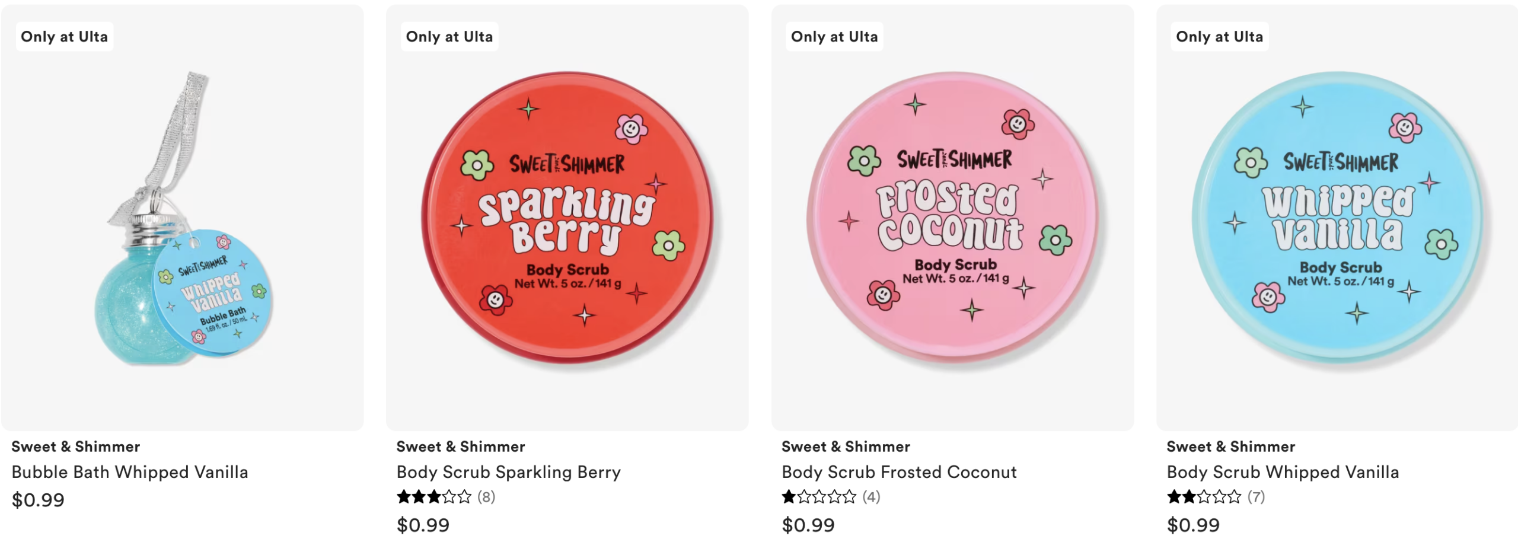Open the Sparkling Berry body scrub image
Screen dimensions: 1518x539
pos(567,218)
